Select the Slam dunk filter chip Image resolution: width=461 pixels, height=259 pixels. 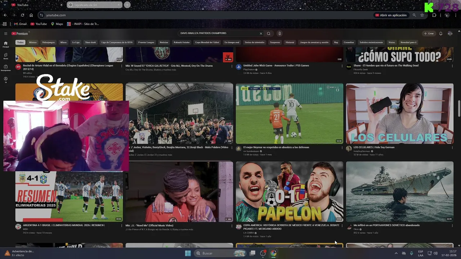tap(90, 42)
